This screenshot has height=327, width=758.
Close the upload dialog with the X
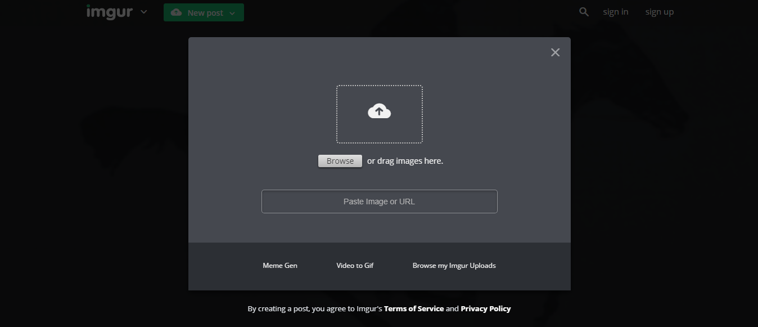555,52
